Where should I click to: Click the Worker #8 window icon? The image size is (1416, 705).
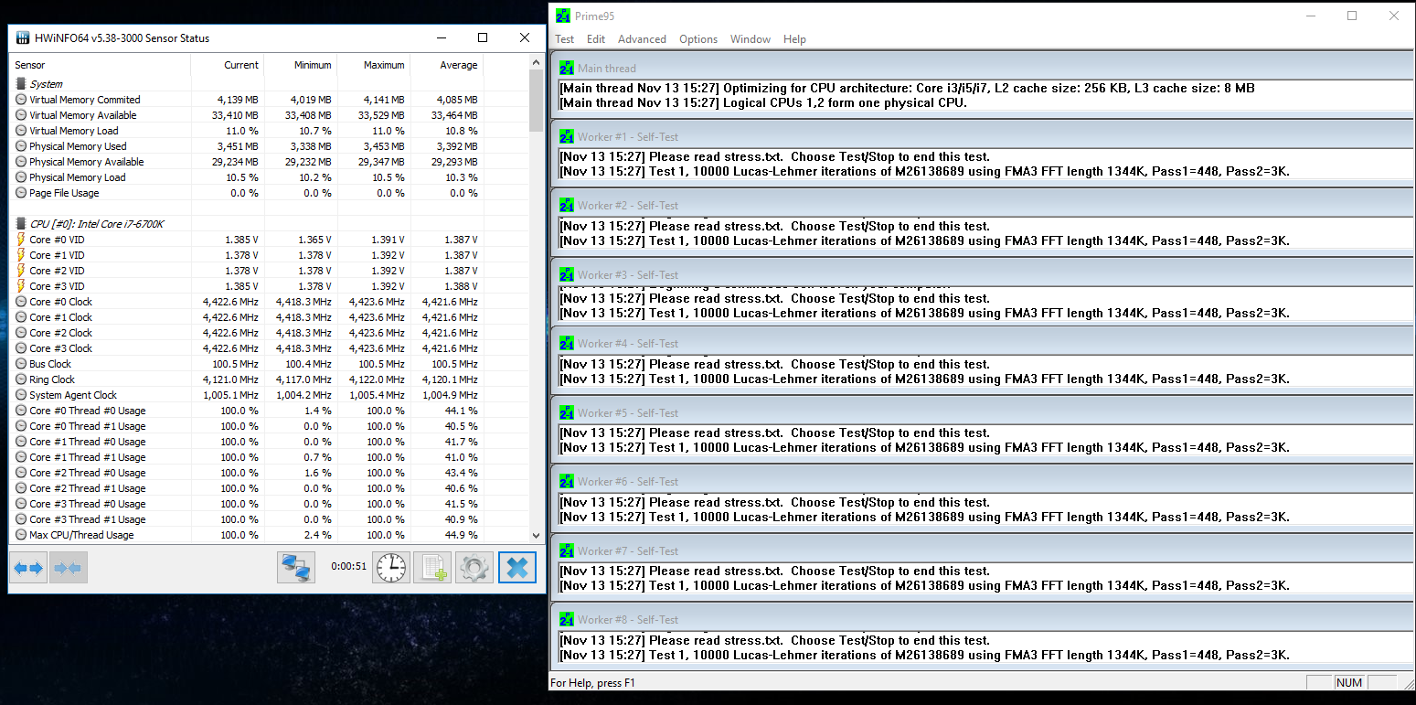pyautogui.click(x=567, y=620)
